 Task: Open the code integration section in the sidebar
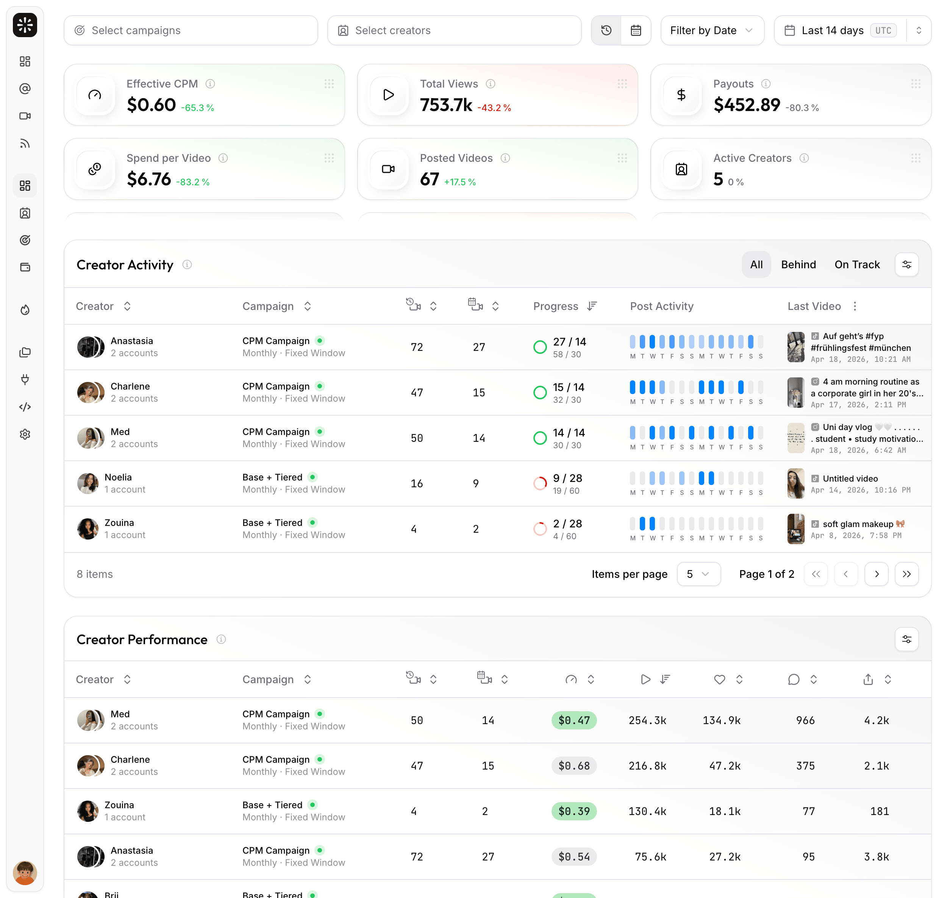click(x=25, y=407)
